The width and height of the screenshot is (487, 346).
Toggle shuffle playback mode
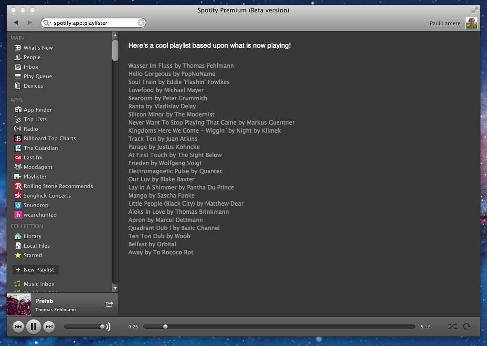pos(452,326)
